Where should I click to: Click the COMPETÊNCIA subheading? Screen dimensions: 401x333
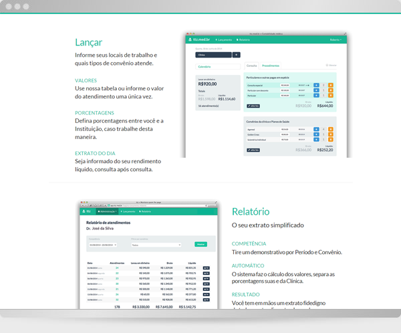tap(249, 243)
